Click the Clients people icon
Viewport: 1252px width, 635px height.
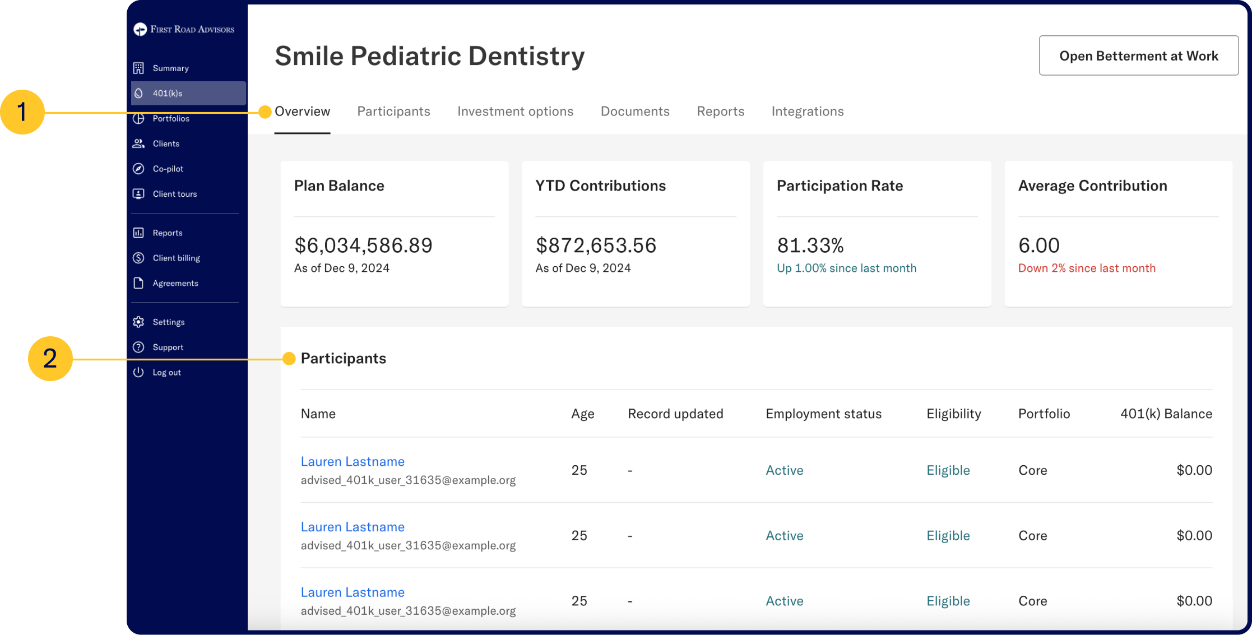pos(138,143)
